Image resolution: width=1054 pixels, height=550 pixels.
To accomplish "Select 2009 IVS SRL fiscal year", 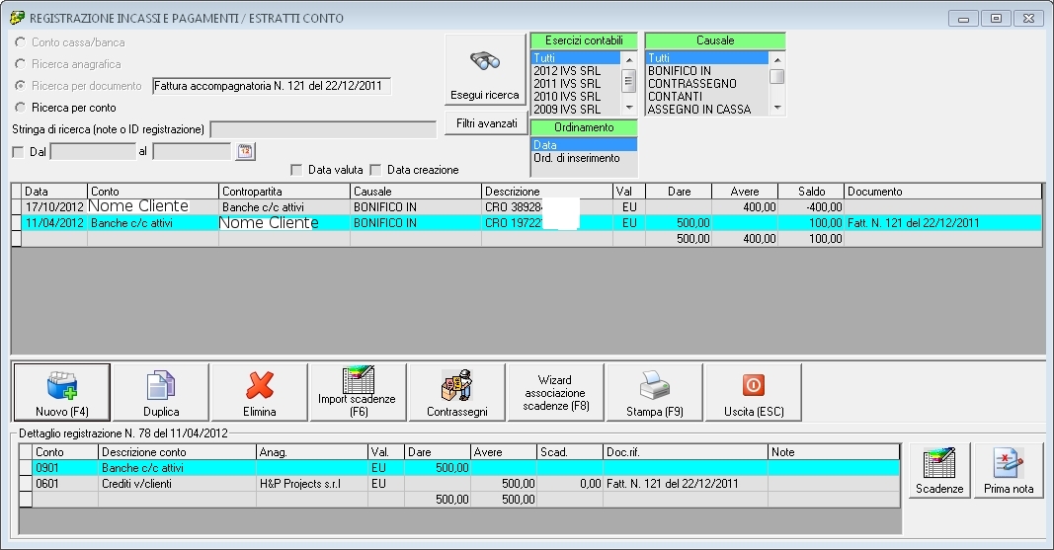I will [575, 109].
